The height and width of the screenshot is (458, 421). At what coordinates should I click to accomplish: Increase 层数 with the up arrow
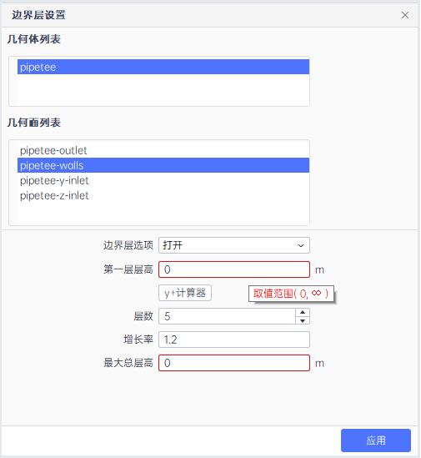tap(303, 312)
